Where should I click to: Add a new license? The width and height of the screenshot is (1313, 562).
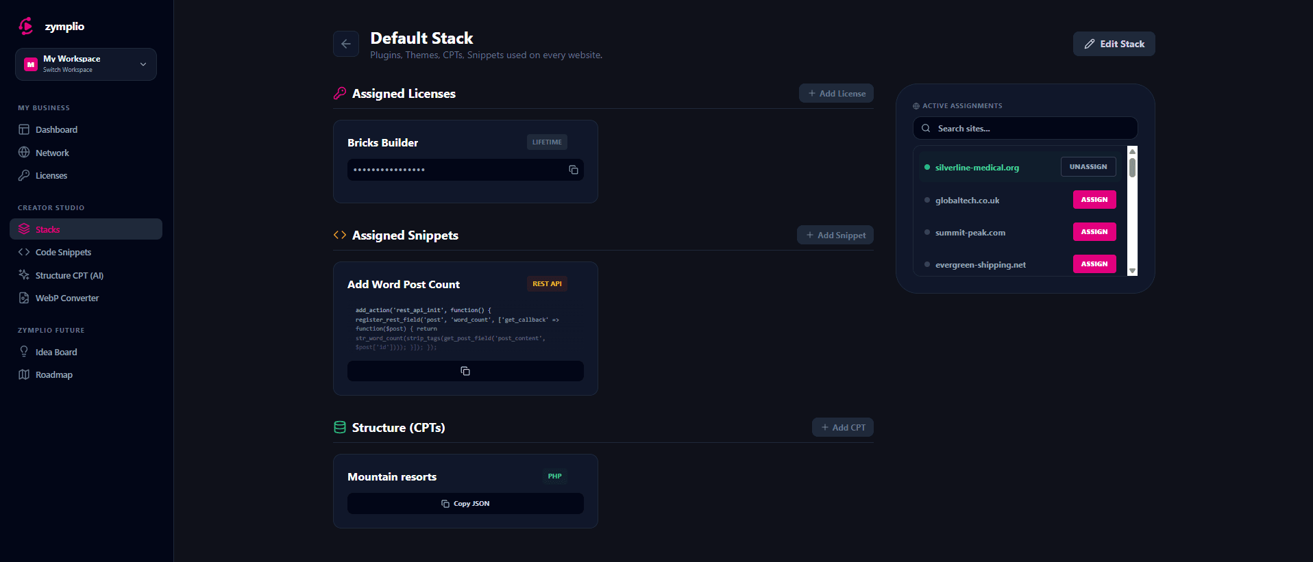(835, 92)
